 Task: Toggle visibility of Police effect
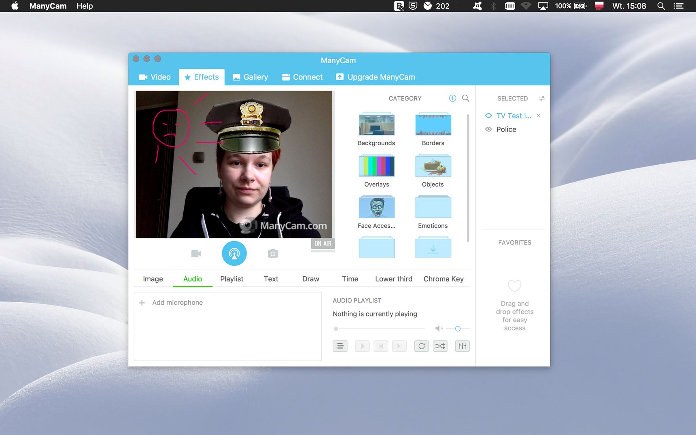coord(488,129)
